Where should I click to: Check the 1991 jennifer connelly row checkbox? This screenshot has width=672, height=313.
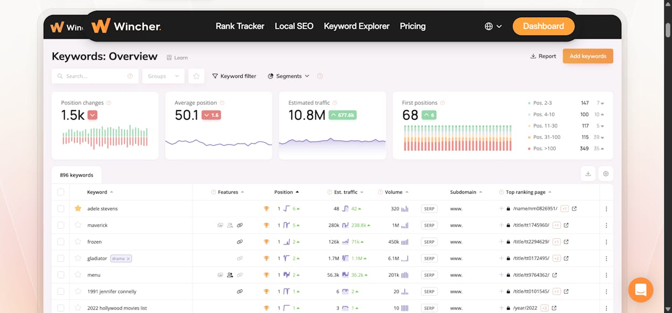pos(61,292)
